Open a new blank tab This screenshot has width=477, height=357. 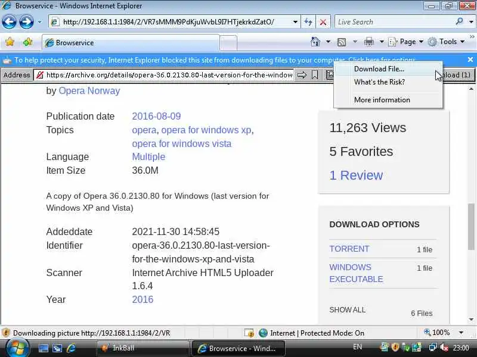228,43
